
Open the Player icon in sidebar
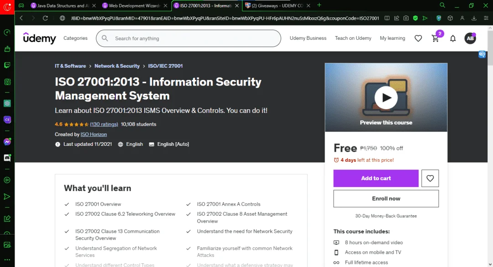point(7,180)
